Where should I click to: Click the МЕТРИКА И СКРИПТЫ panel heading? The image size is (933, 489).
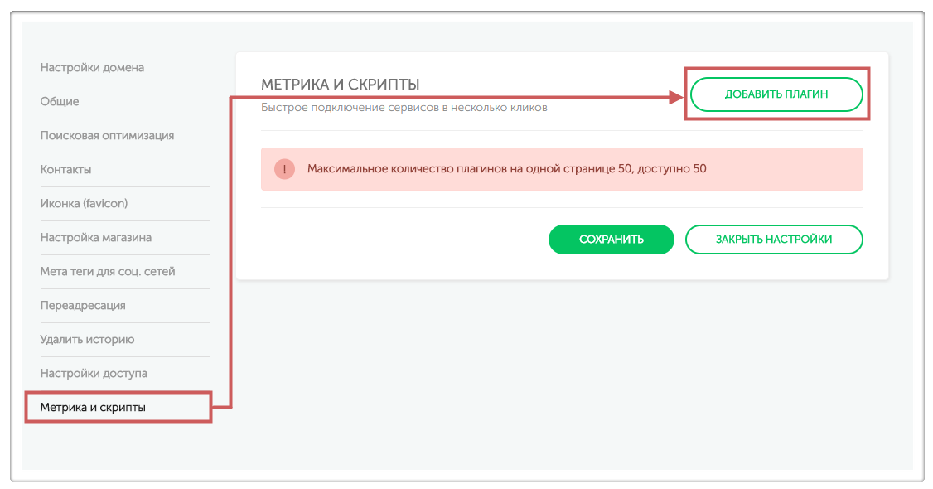click(341, 85)
